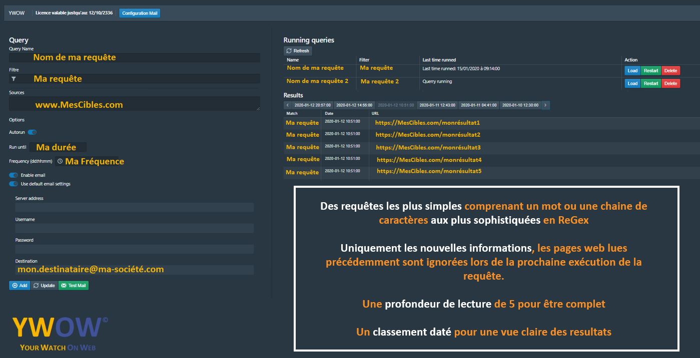Go to next results dates arrow
Screen dimensions: 700x358
tap(545, 105)
